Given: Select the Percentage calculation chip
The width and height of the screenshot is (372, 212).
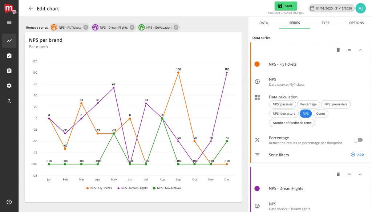Looking at the screenshot, I should [308, 104].
